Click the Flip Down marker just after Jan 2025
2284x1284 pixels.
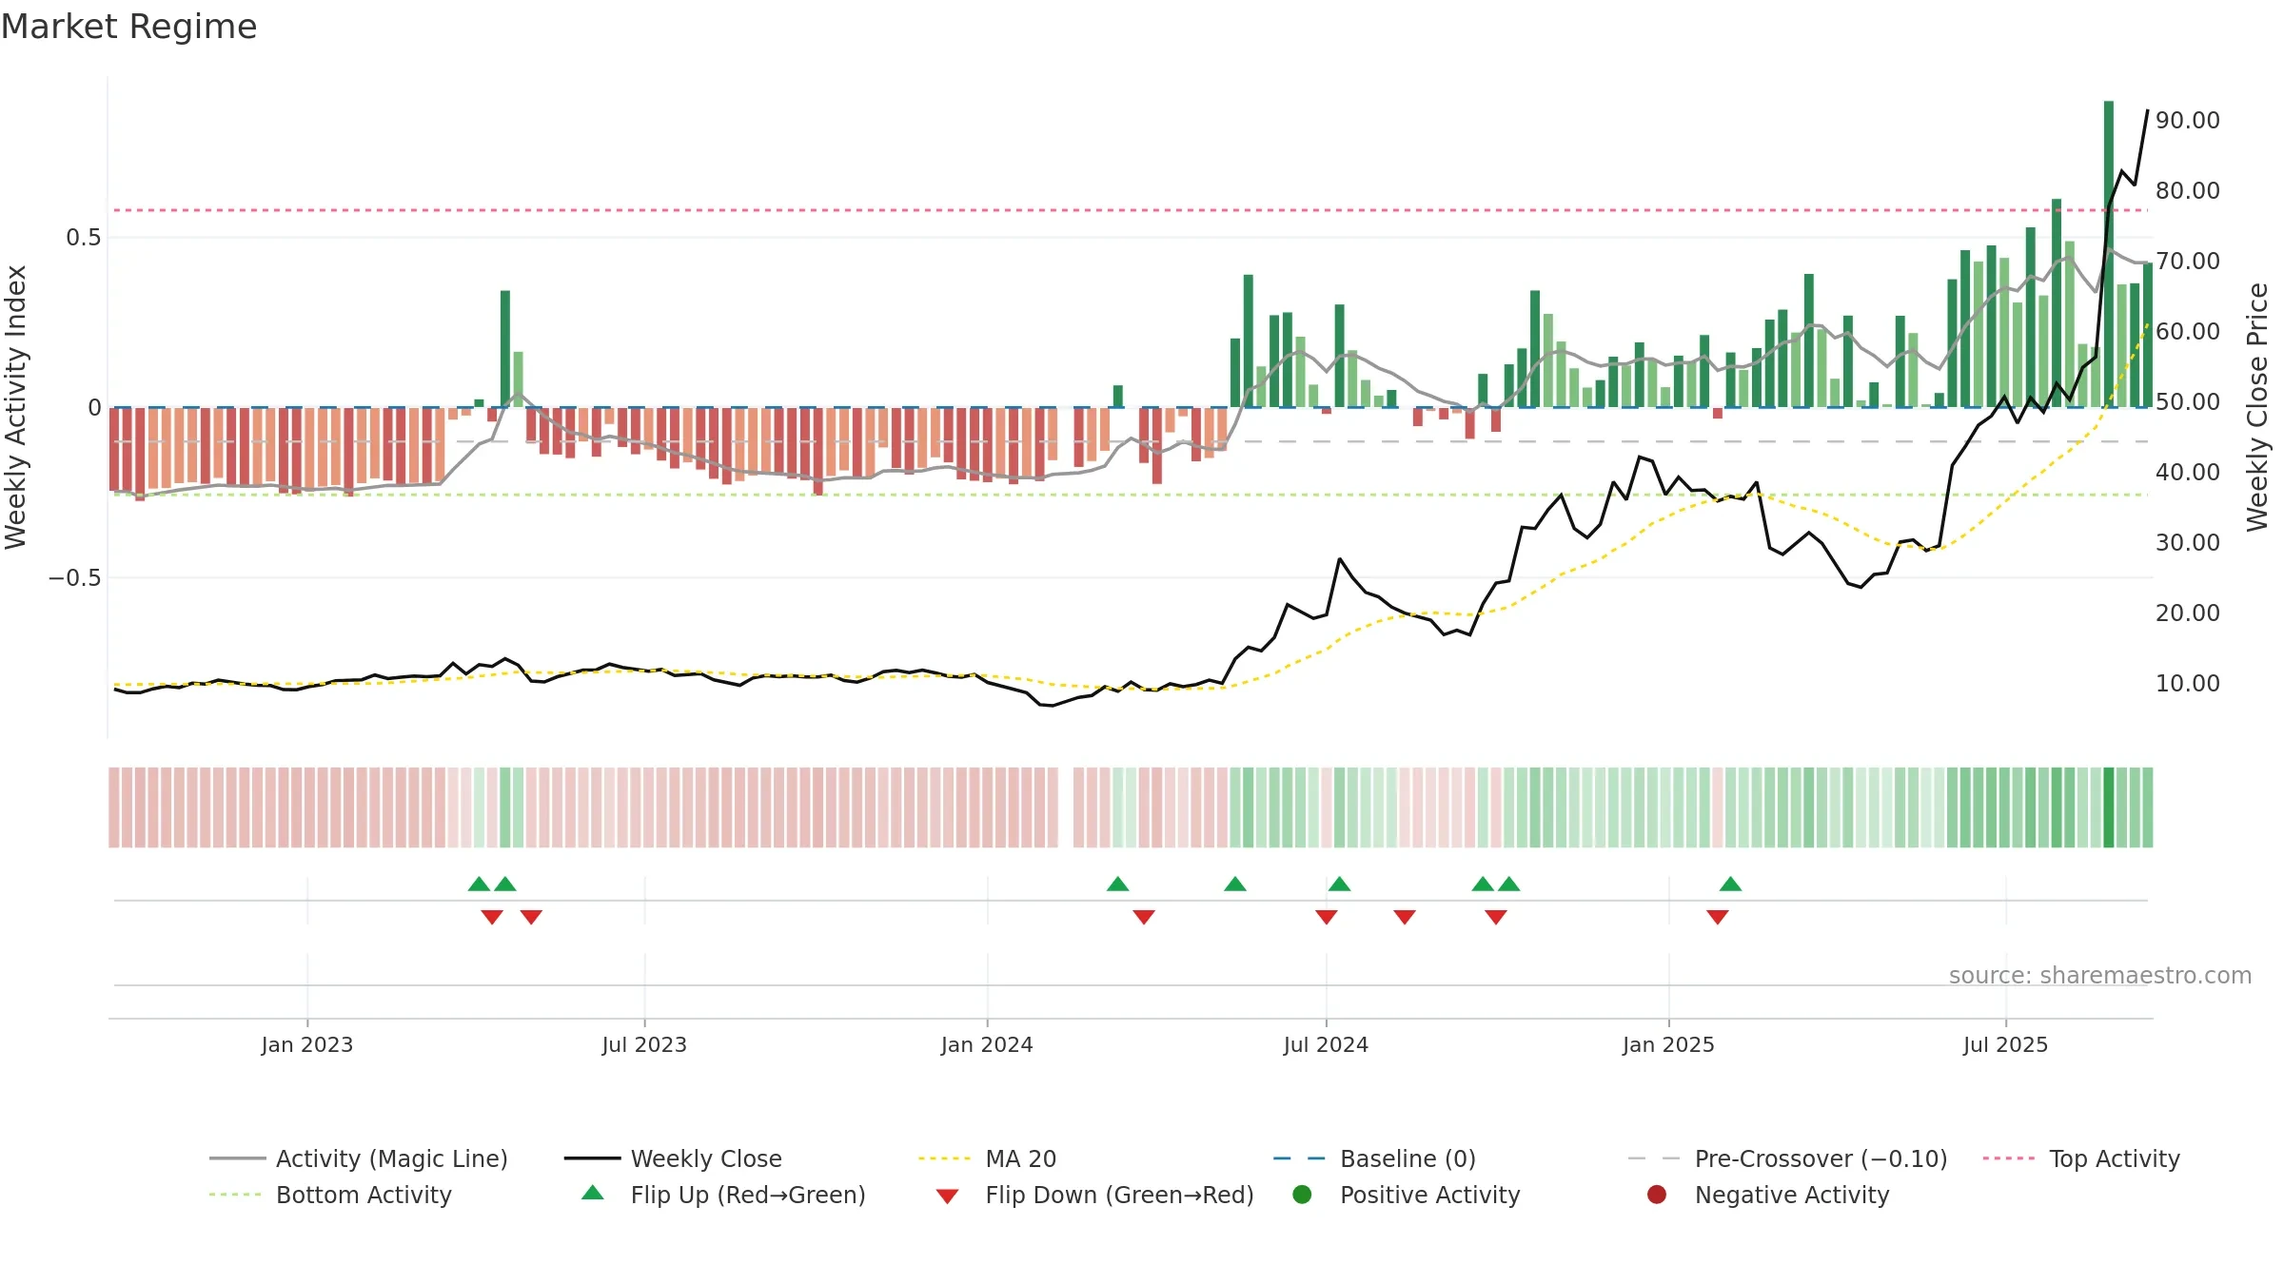[1718, 917]
